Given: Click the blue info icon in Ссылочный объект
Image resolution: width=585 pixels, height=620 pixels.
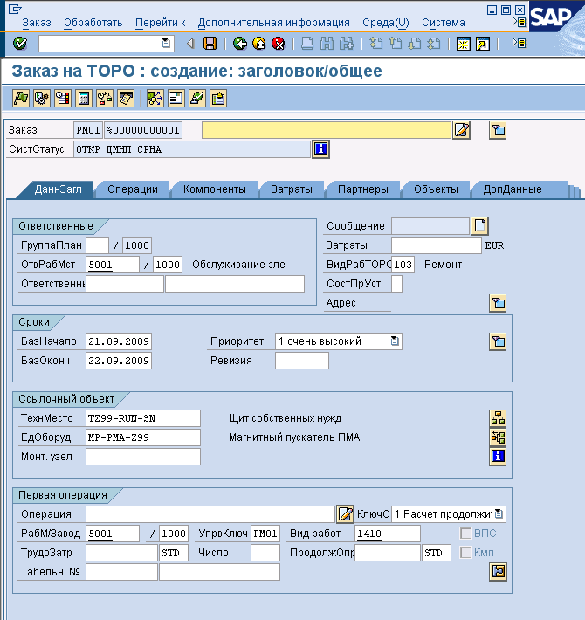Looking at the screenshot, I should (x=498, y=457).
